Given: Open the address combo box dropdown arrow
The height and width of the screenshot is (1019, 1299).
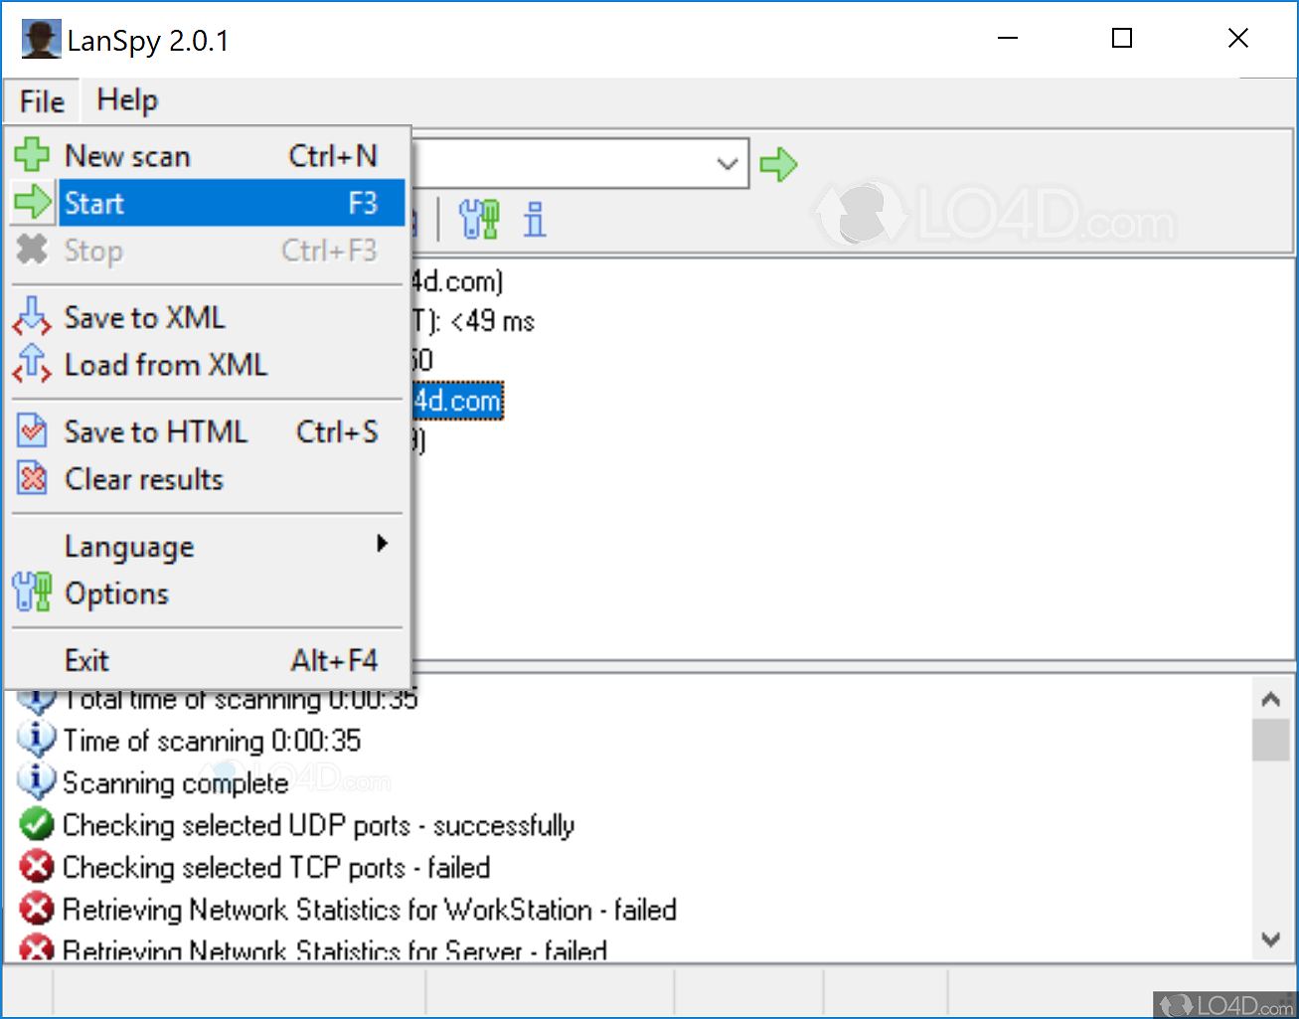Looking at the screenshot, I should point(729,163).
